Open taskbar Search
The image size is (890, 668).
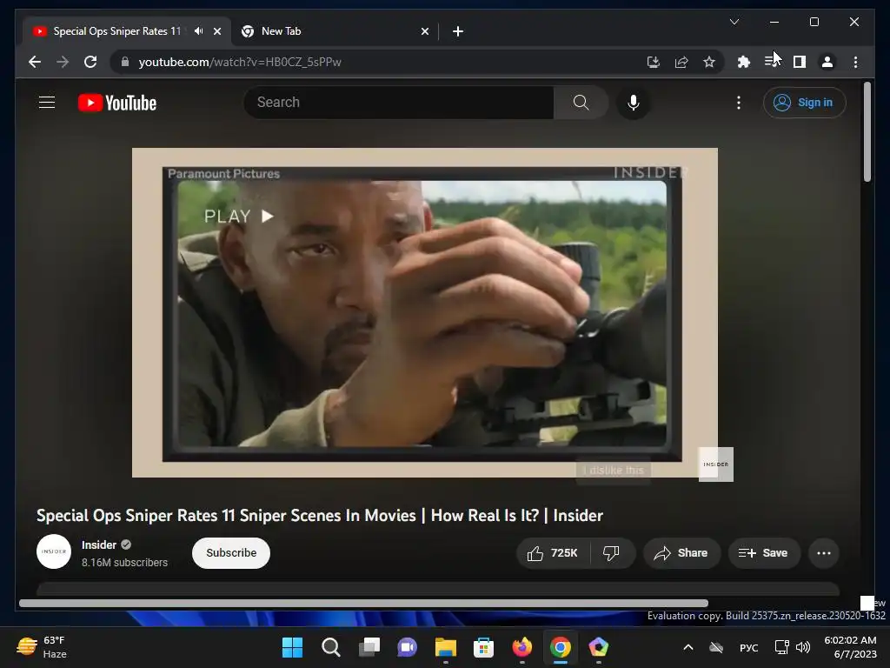(331, 647)
